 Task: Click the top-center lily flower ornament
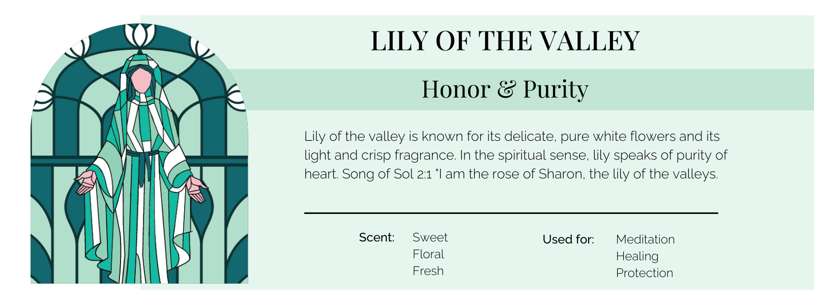pyautogui.click(x=139, y=35)
